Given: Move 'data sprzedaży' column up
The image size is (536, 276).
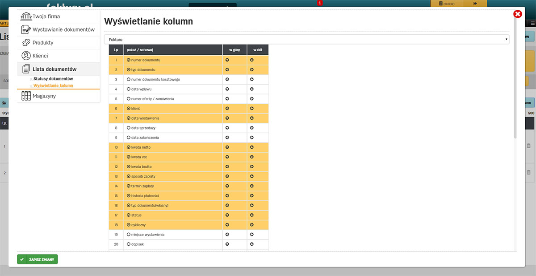Looking at the screenshot, I should (227, 128).
